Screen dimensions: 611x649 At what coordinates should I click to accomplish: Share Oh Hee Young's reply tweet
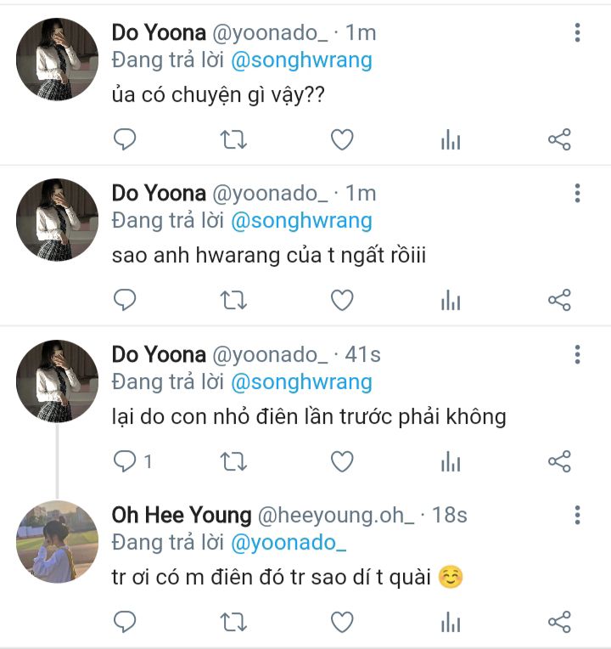559,623
